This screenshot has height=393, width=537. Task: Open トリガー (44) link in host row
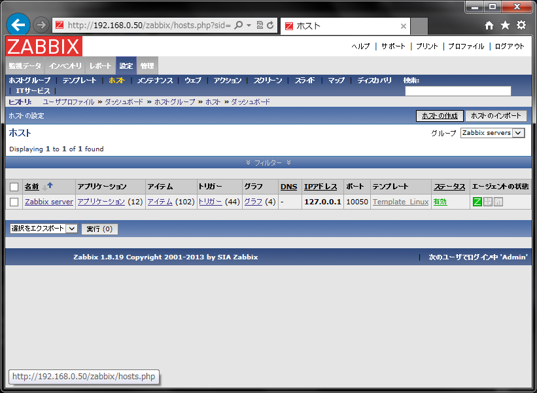coord(211,202)
